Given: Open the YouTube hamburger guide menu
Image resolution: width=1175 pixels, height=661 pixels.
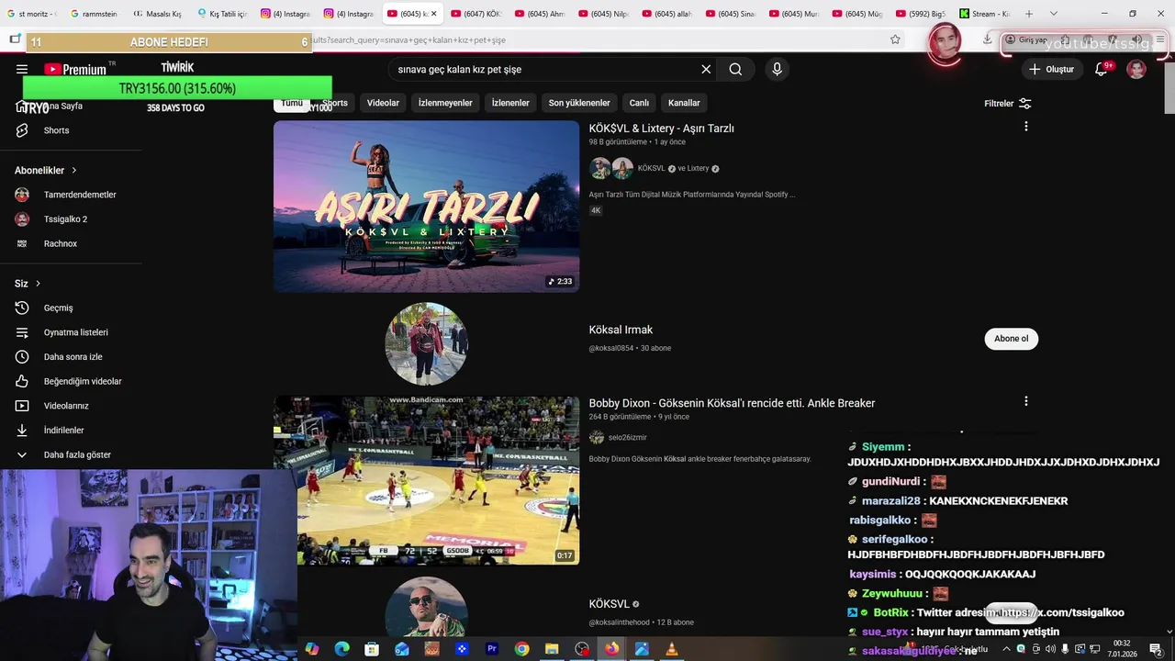Looking at the screenshot, I should coord(22,69).
